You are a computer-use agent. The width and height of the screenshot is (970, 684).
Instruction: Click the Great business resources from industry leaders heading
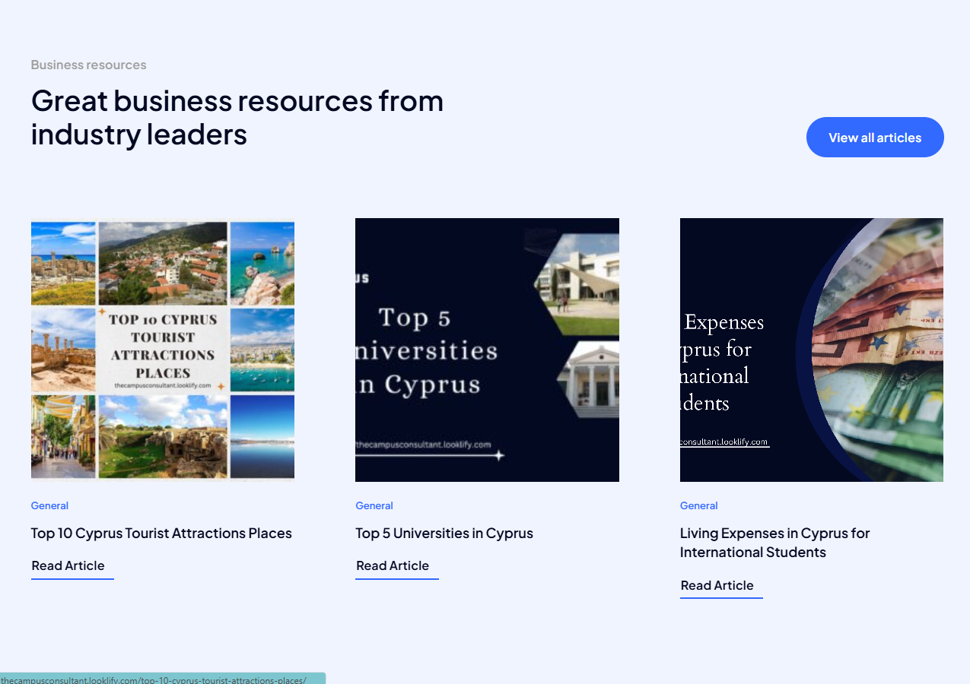(x=237, y=117)
